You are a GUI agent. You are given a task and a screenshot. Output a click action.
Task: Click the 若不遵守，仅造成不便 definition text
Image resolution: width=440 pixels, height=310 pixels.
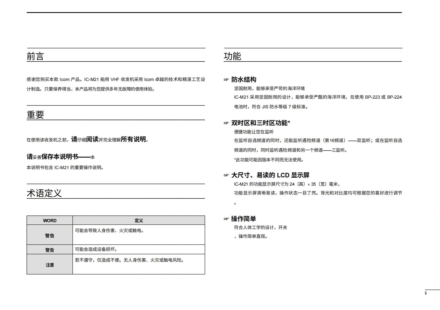tap(130, 260)
